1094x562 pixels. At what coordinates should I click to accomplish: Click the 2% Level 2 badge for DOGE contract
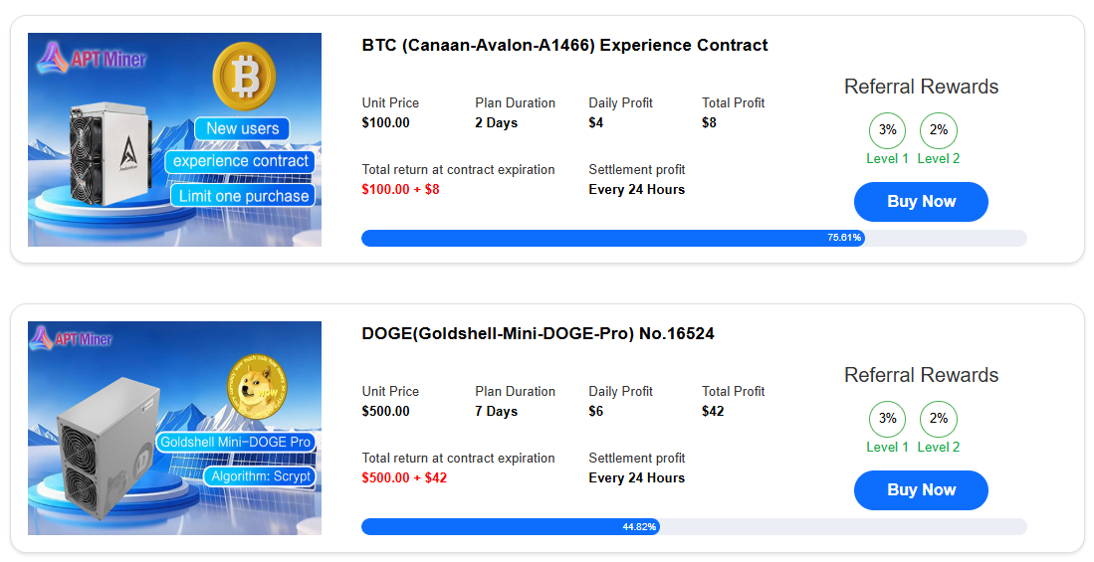pyautogui.click(x=939, y=419)
